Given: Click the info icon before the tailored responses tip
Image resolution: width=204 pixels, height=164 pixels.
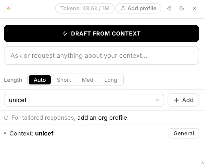Looking at the screenshot, I should pos(6,118).
